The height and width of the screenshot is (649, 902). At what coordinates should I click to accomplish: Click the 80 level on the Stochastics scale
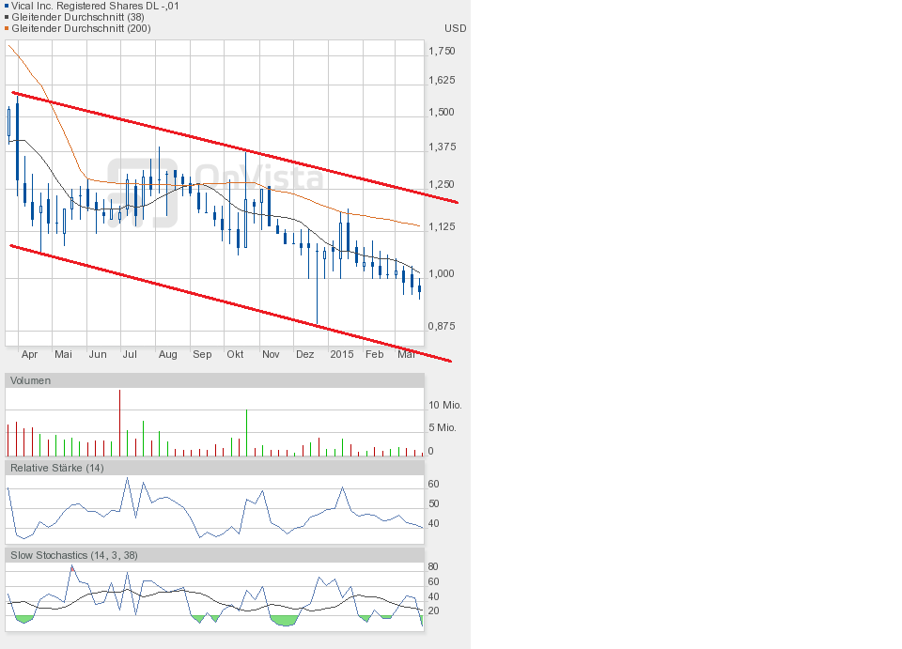(433, 567)
